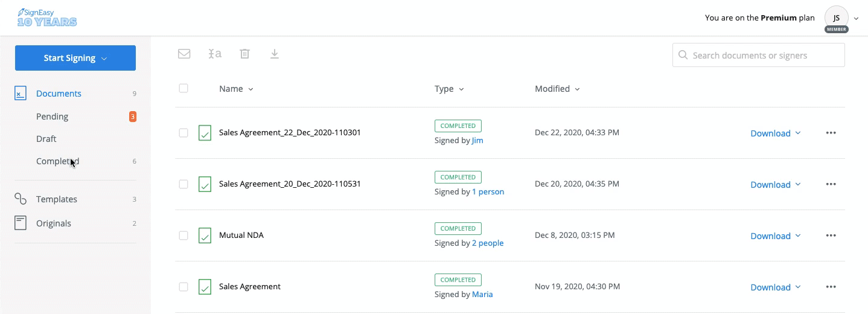Image resolution: width=868 pixels, height=314 pixels.
Task: Select checkbox for Sales Agreement_20_Dec_2020-110531
Action: [x=183, y=184]
